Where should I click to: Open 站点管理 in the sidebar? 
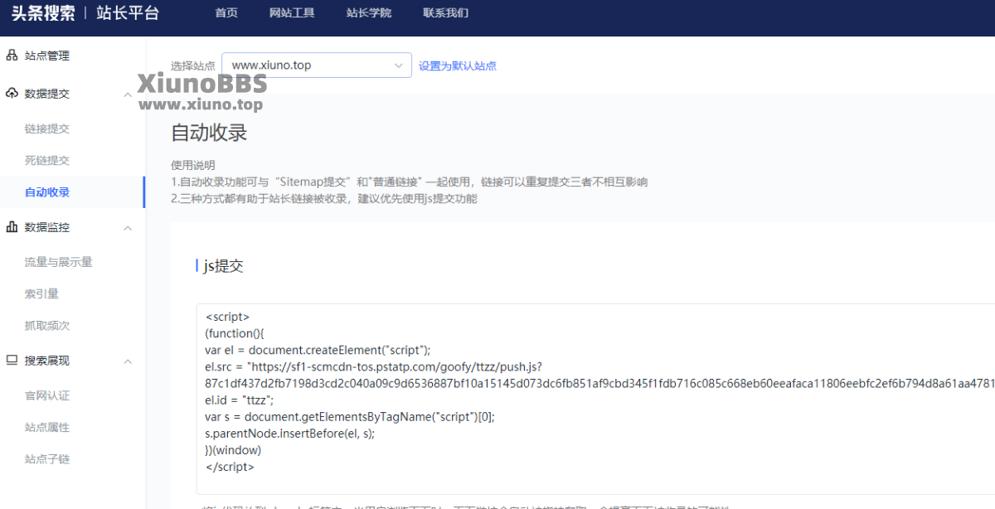[47, 56]
